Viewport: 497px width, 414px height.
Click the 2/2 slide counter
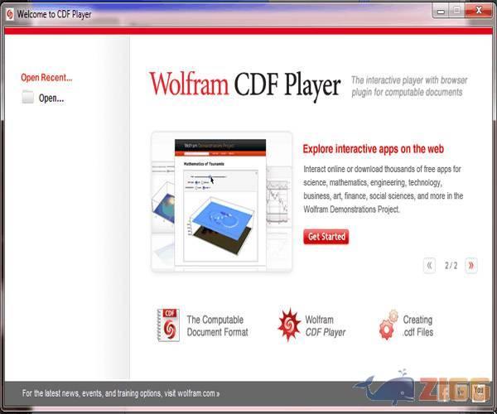(451, 266)
